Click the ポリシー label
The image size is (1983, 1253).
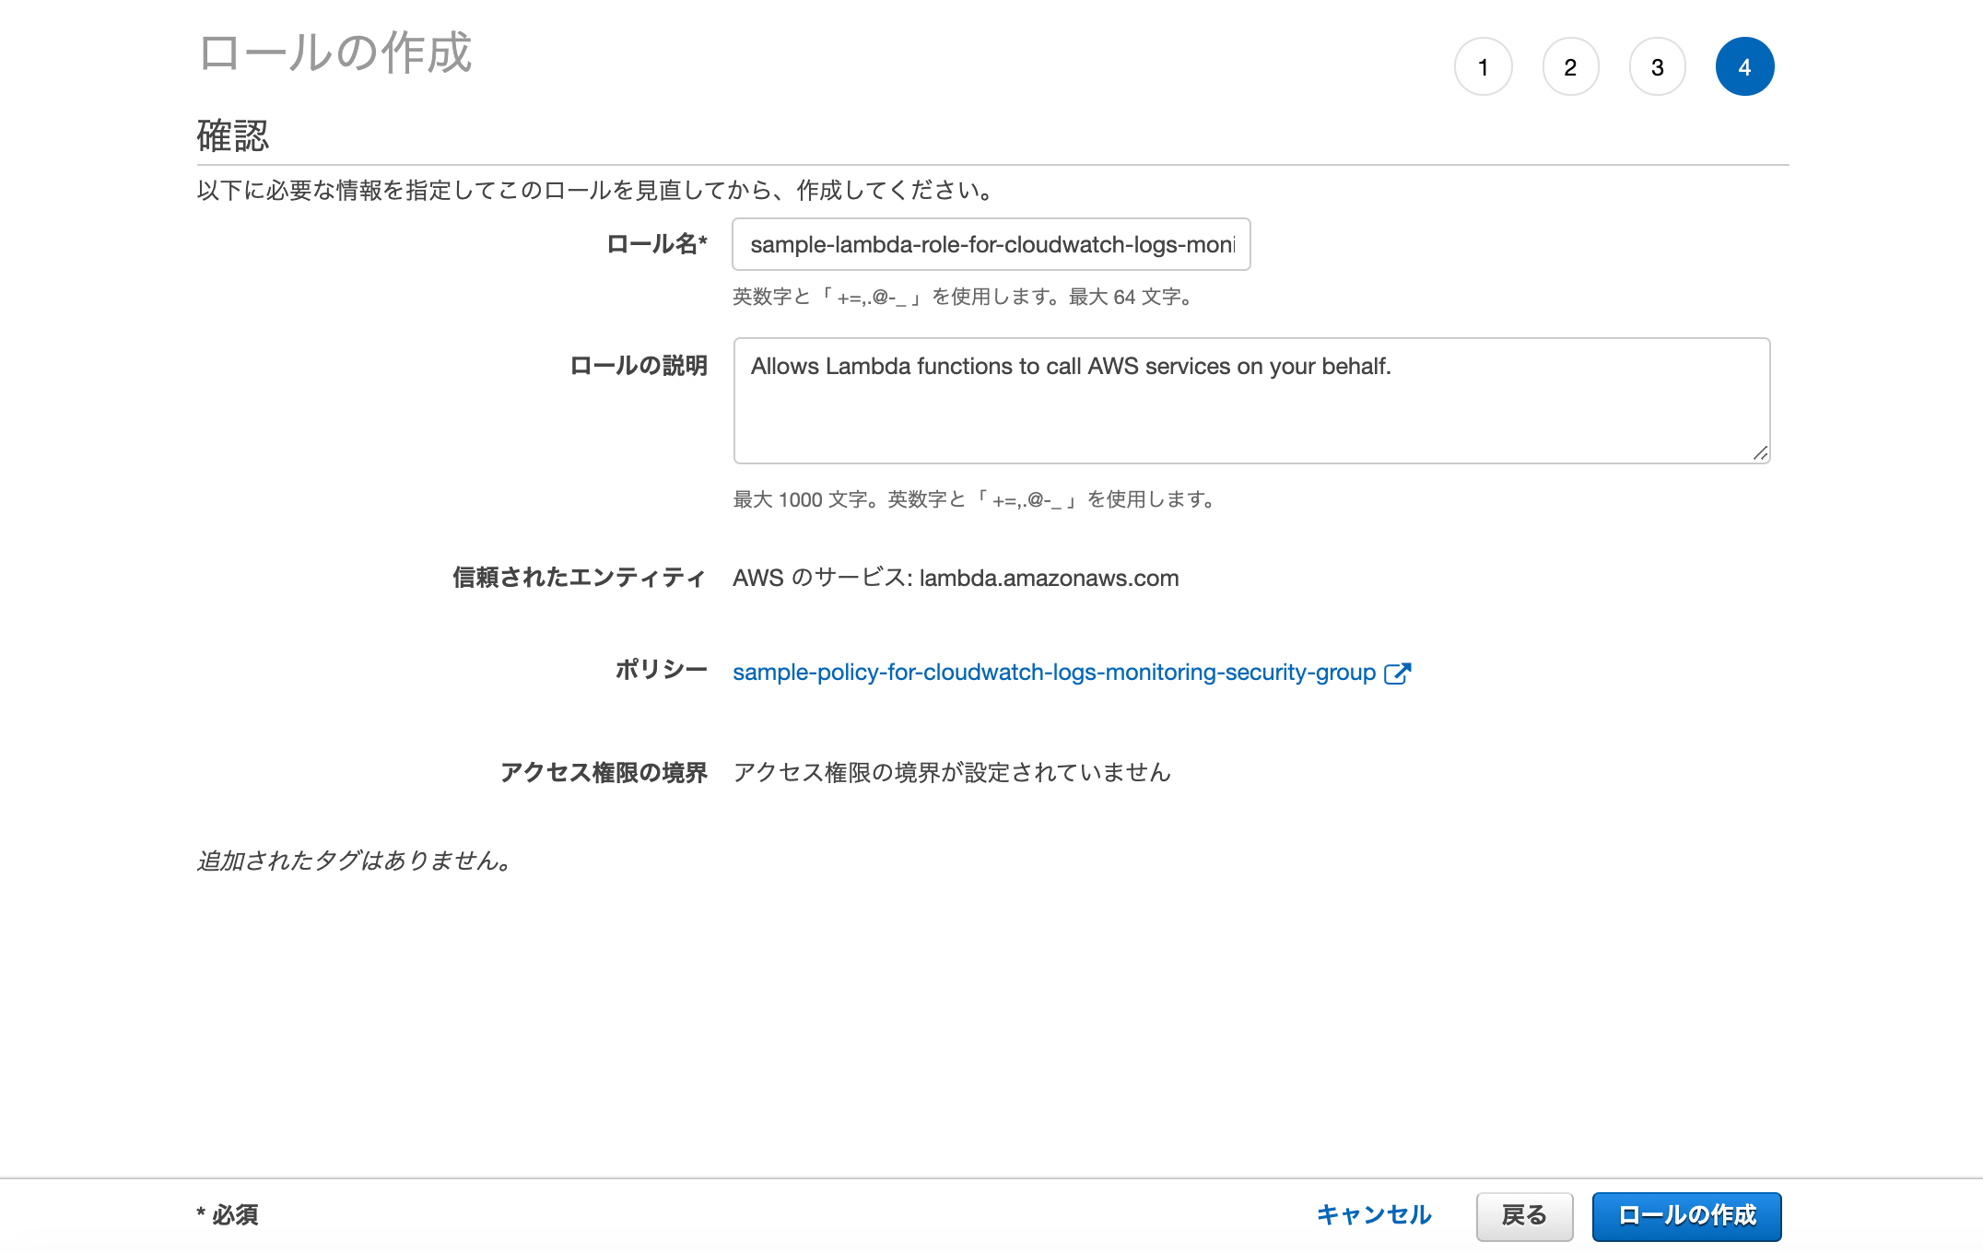661,670
